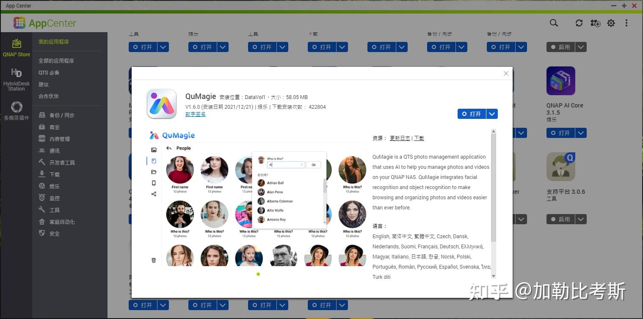Screen dimensions: 643x319
Task: Open the 合作伙伴 section
Action: click(x=49, y=96)
